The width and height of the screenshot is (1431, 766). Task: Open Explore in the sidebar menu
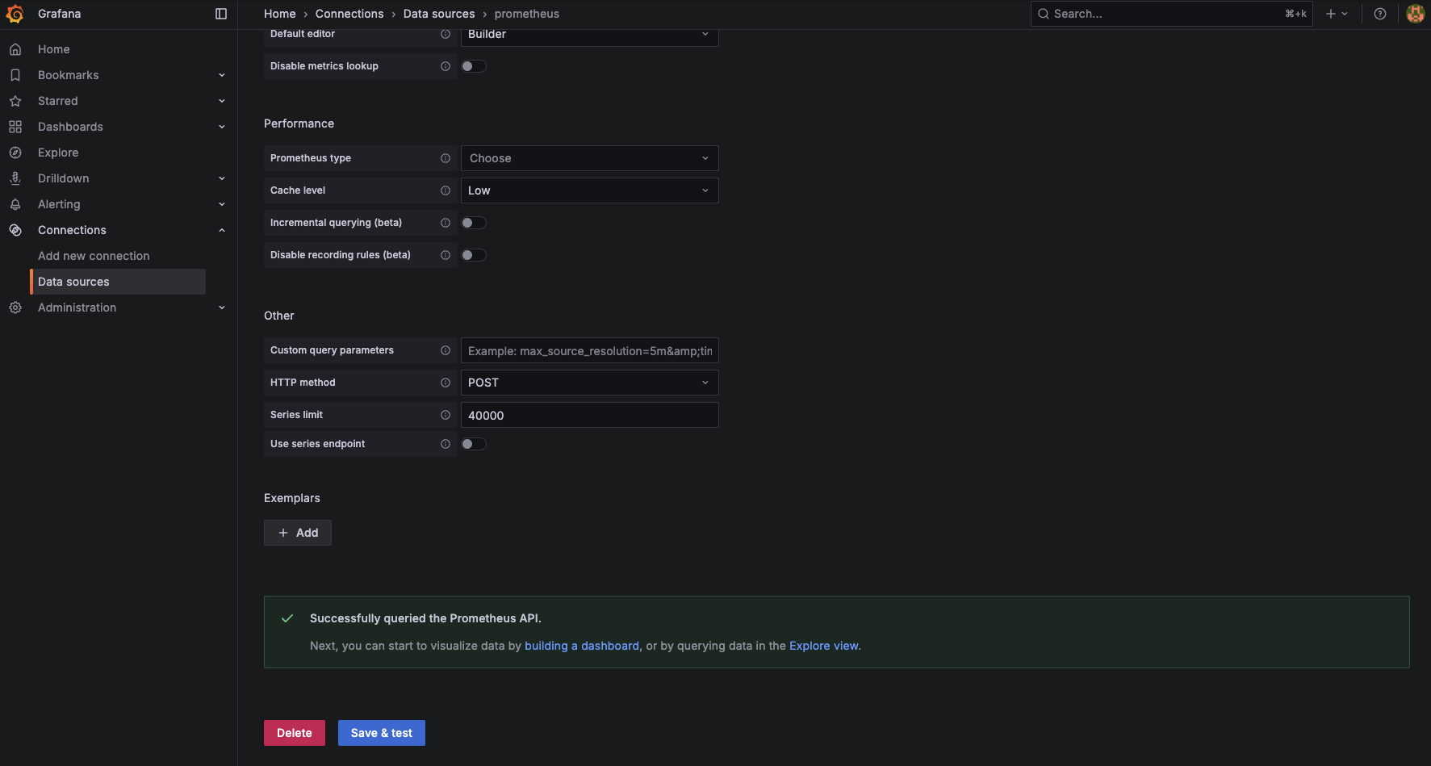pyautogui.click(x=58, y=153)
